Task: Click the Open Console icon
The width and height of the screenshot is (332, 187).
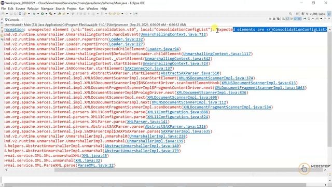Action: point(317,19)
